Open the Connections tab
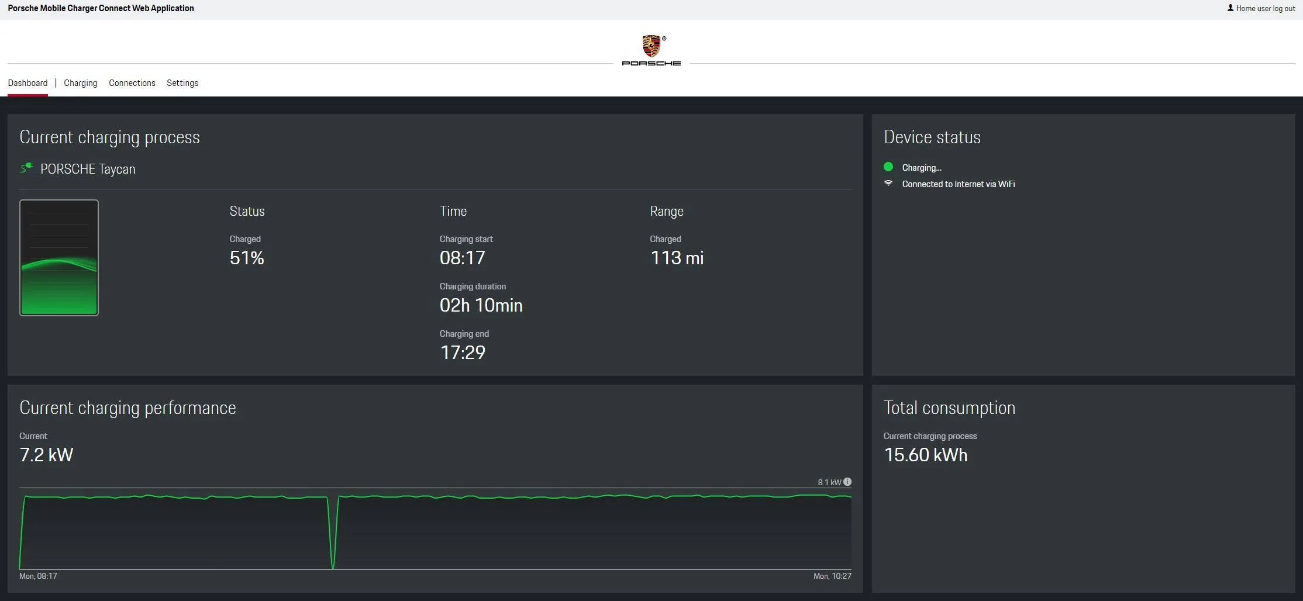The image size is (1303, 601). tap(132, 83)
